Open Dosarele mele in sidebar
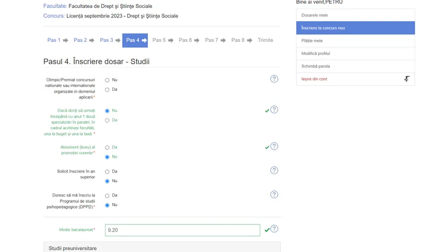Image resolution: width=424 pixels, height=252 pixels. tap(314, 15)
